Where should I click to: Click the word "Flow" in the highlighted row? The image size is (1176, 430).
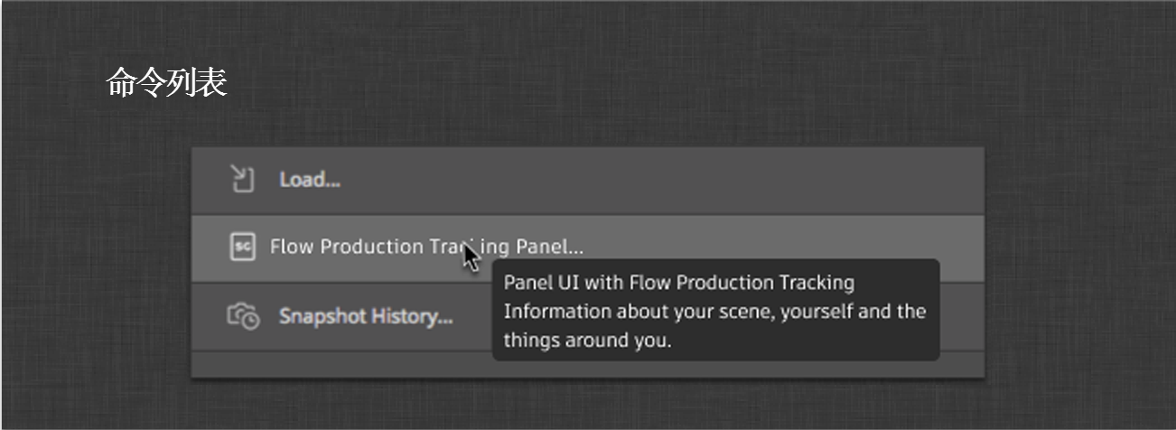click(289, 247)
